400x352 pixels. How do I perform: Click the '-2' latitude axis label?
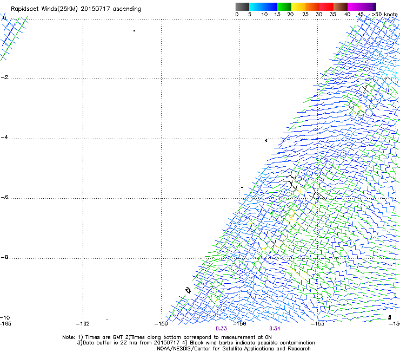(x=4, y=77)
